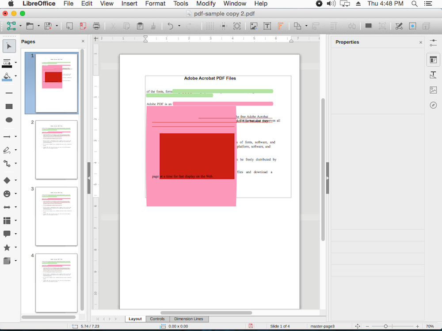Expand the Lines and Arrows dropdown
The height and width of the screenshot is (331, 442).
(16, 137)
